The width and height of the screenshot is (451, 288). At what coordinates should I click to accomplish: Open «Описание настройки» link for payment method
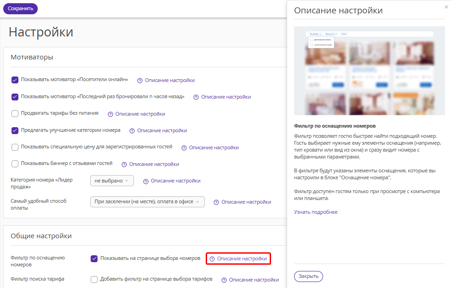tap(246, 202)
